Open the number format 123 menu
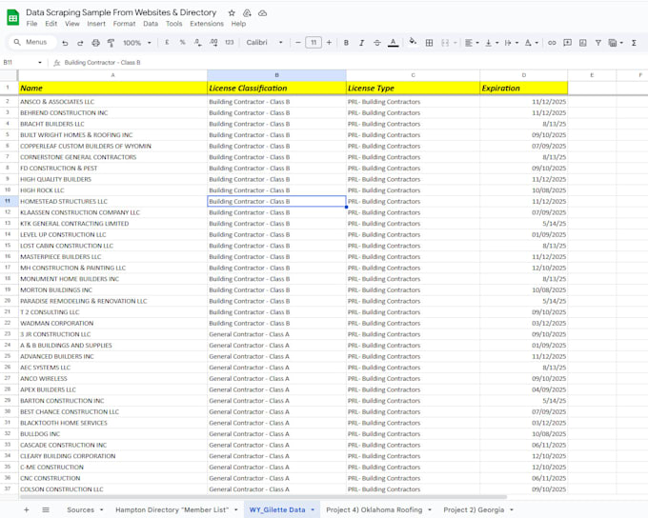The height and width of the screenshot is (518, 648). click(x=230, y=42)
